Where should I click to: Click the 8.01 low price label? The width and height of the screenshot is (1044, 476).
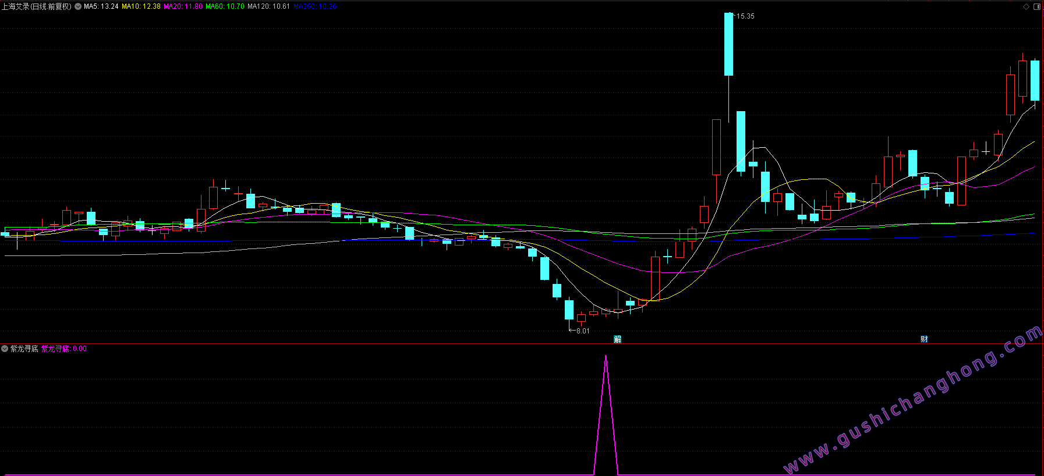(x=583, y=331)
